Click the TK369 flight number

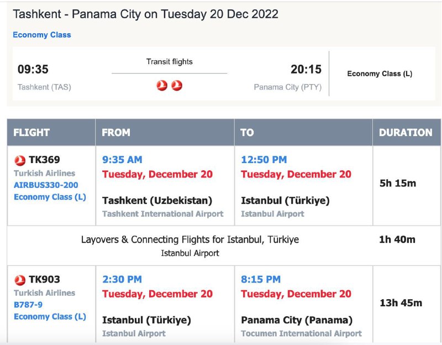pyautogui.click(x=44, y=160)
